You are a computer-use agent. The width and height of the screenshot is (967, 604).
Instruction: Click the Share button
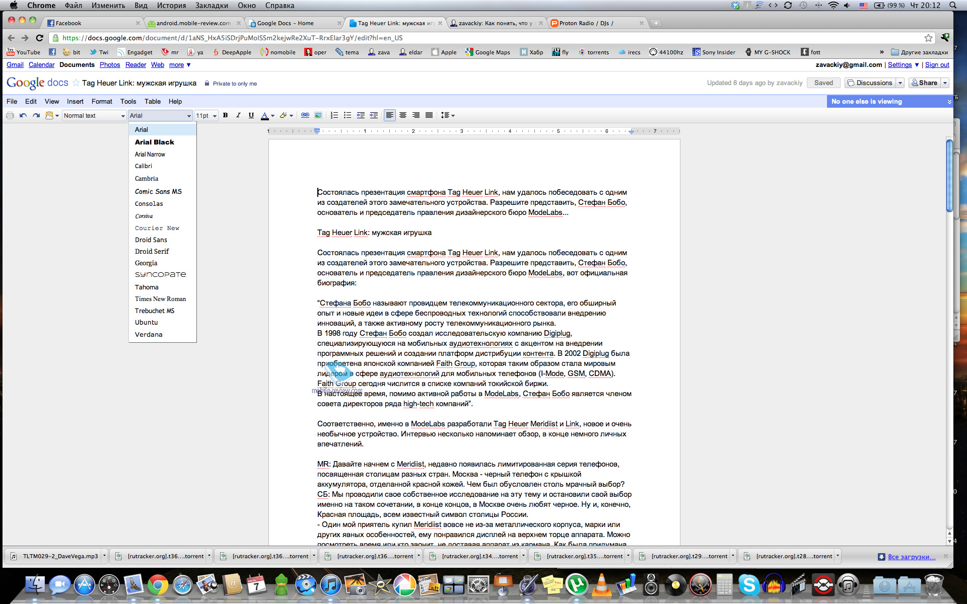point(925,83)
